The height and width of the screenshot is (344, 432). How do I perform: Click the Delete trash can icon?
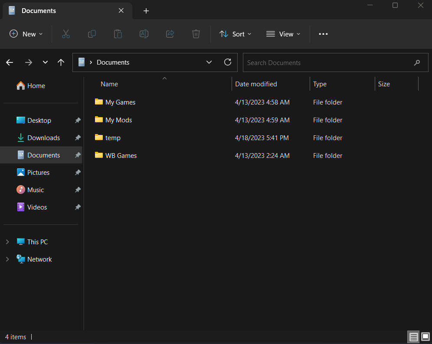196,34
